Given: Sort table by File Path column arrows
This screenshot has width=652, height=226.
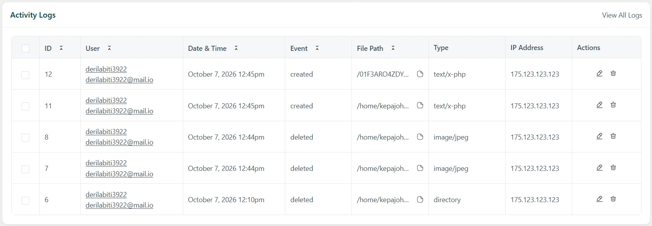Looking at the screenshot, I should (393, 48).
